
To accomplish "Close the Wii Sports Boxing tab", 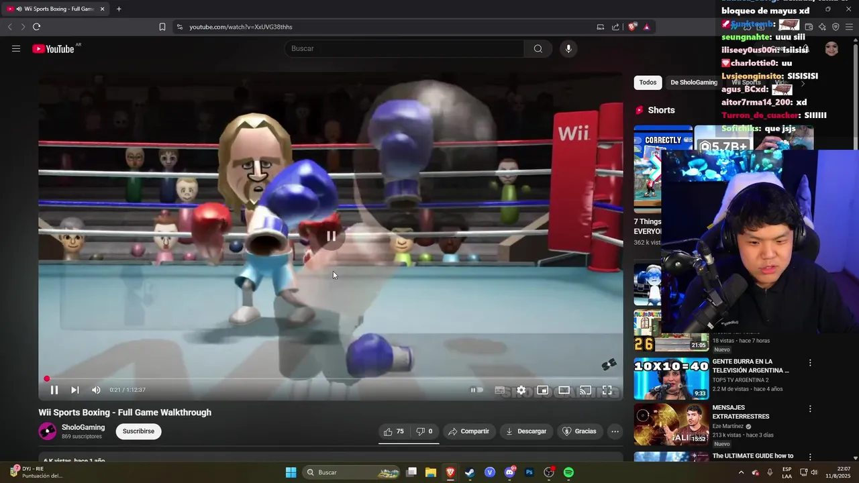I will [x=103, y=9].
